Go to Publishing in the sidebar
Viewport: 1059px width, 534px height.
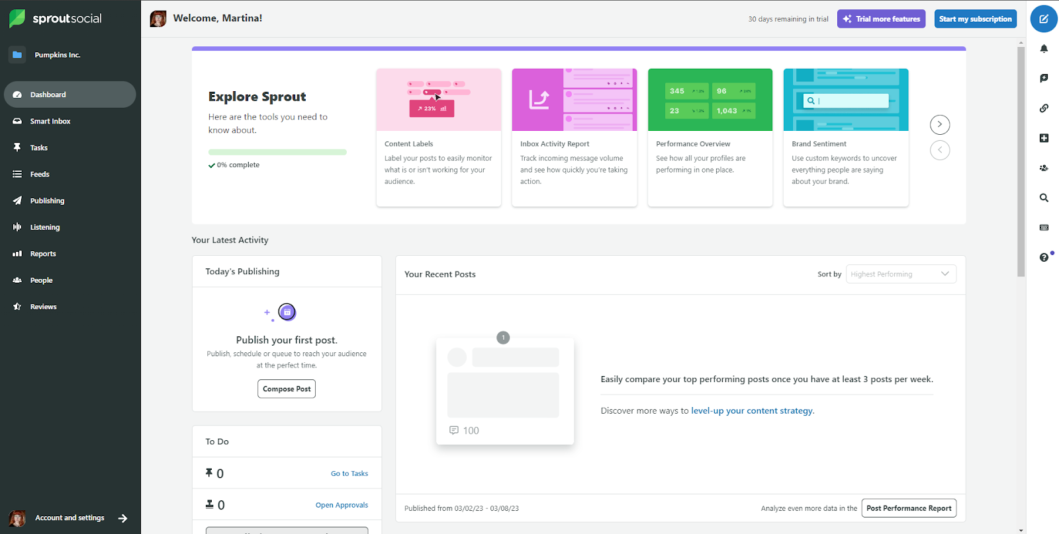click(x=47, y=201)
